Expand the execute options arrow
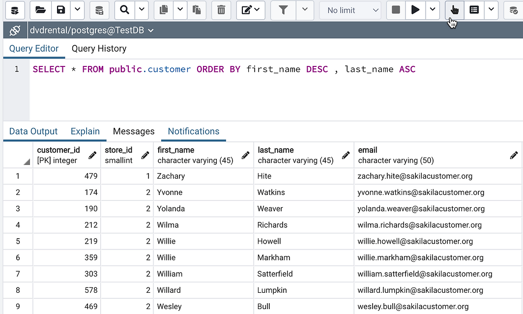This screenshot has width=523, height=314. point(433,10)
